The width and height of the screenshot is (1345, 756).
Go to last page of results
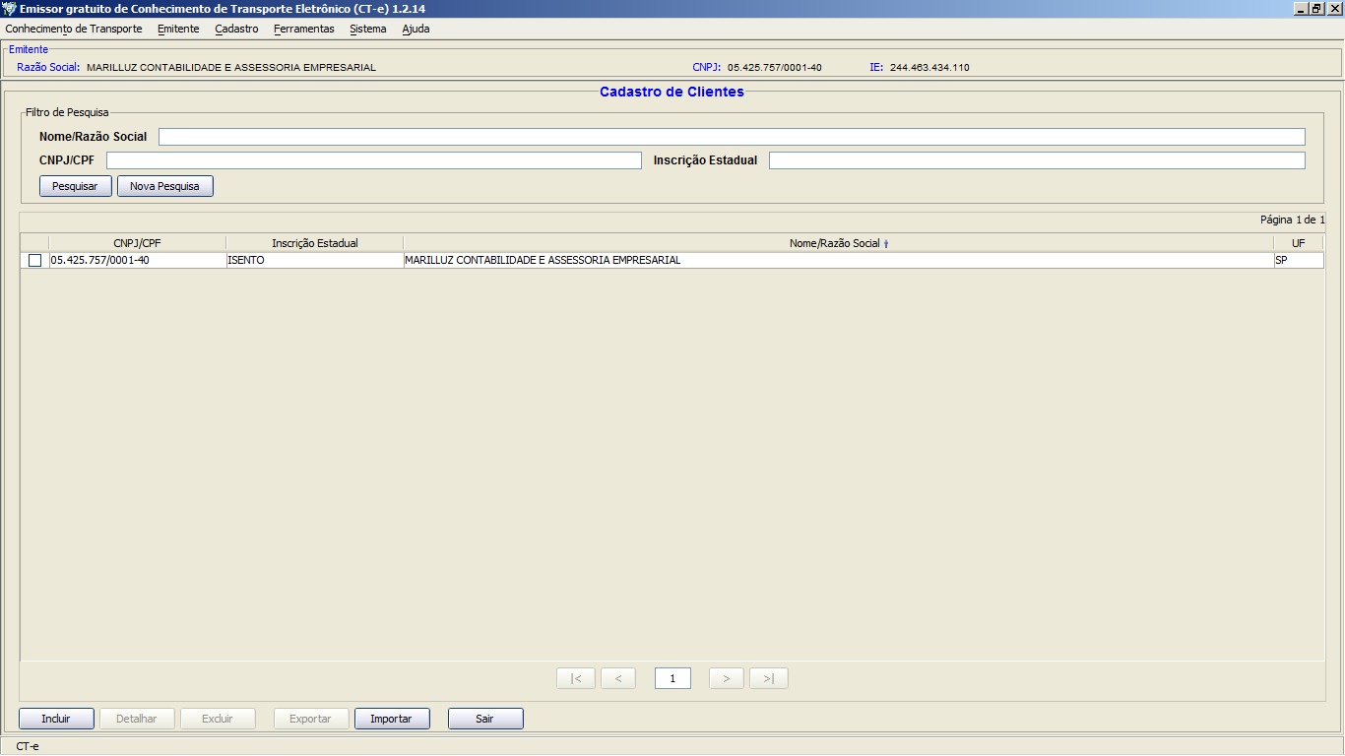tap(769, 678)
